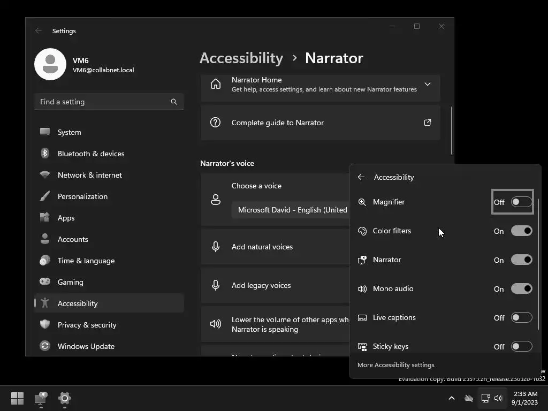Open Complete guide to Narrator link
548x411 pixels.
(320, 123)
